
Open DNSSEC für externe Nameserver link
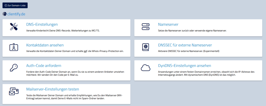pos(185,45)
